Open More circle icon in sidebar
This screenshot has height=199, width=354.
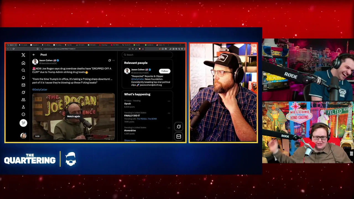(x=23, y=114)
